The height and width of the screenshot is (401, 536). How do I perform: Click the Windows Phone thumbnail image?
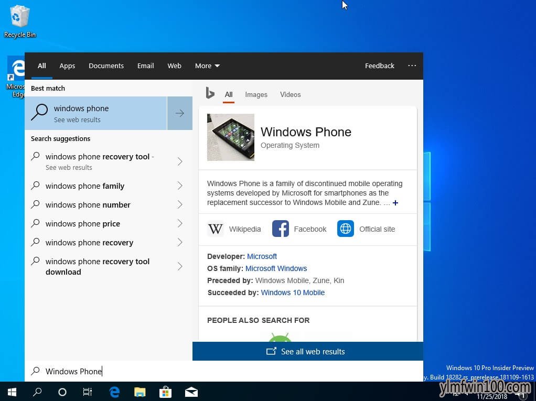[231, 137]
